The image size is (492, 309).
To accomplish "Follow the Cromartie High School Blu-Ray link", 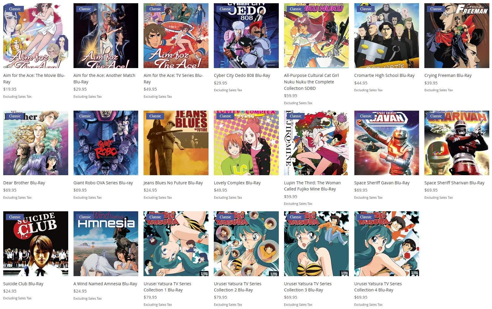I will pos(384,75).
